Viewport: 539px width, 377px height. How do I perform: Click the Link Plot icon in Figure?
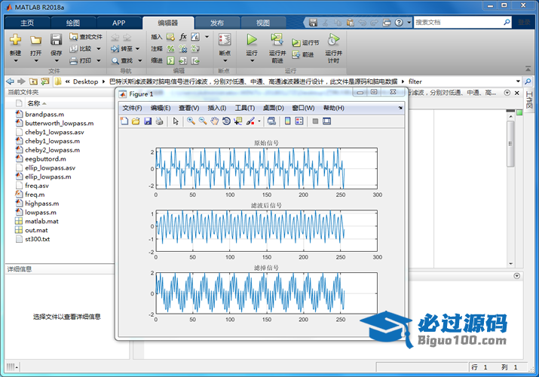pyautogui.click(x=271, y=121)
